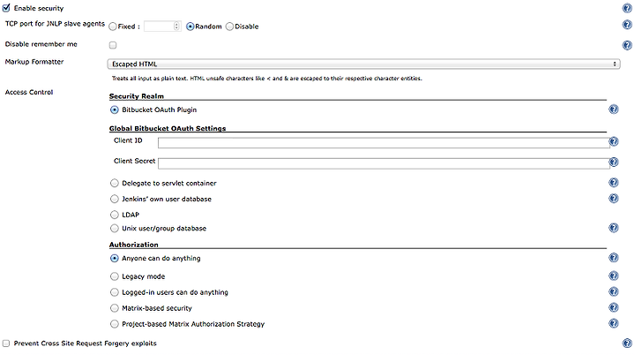
Task: Click the Access Control label
Action: pos(29,92)
